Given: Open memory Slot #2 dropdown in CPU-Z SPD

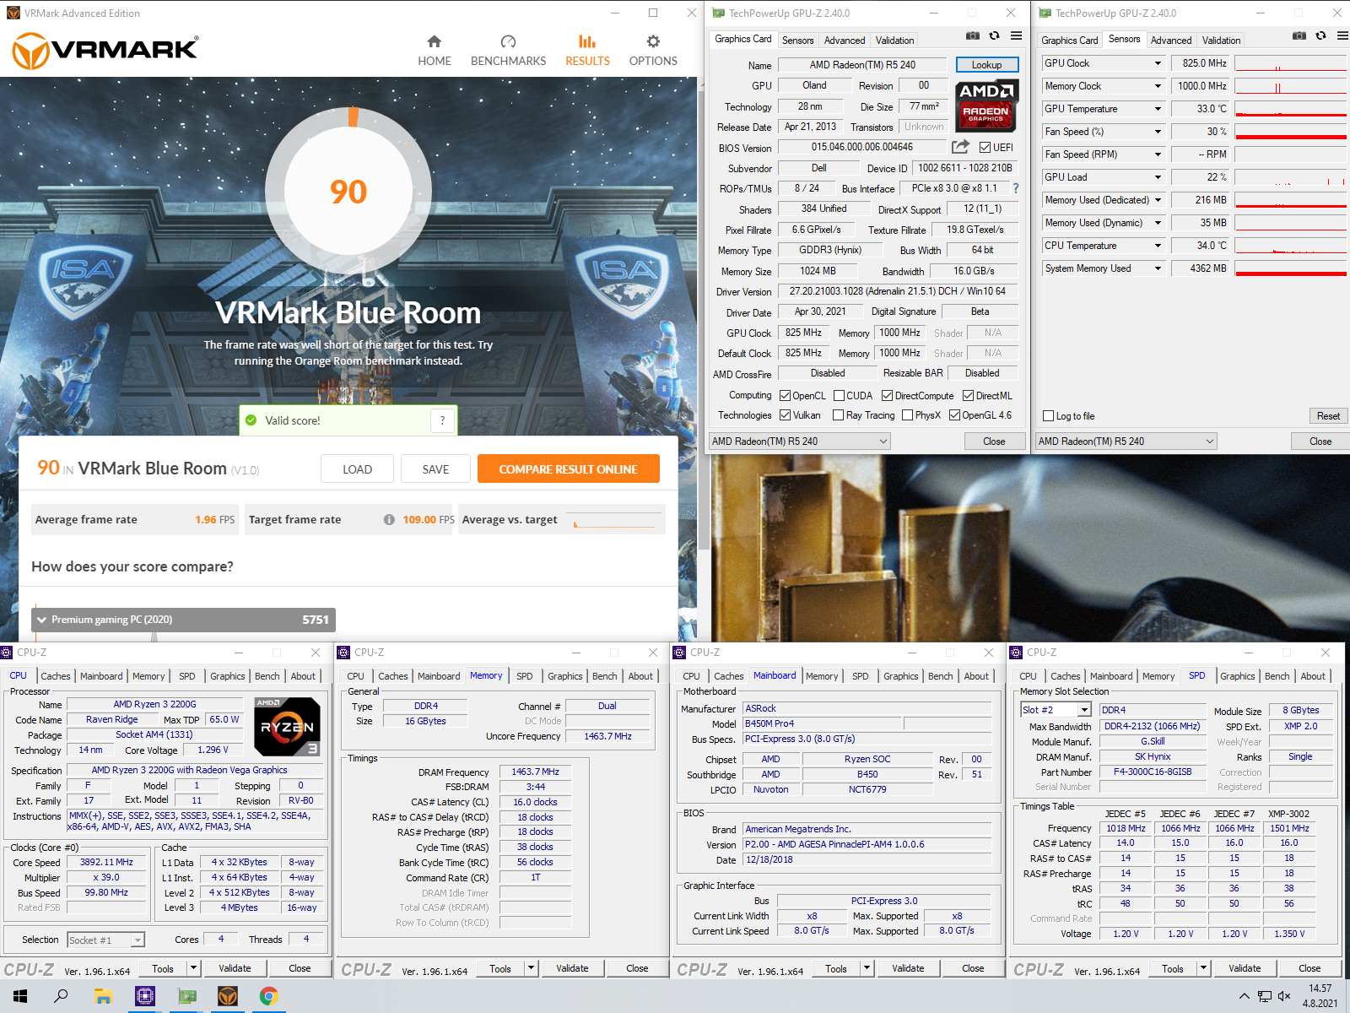Looking at the screenshot, I should (x=1058, y=711).
